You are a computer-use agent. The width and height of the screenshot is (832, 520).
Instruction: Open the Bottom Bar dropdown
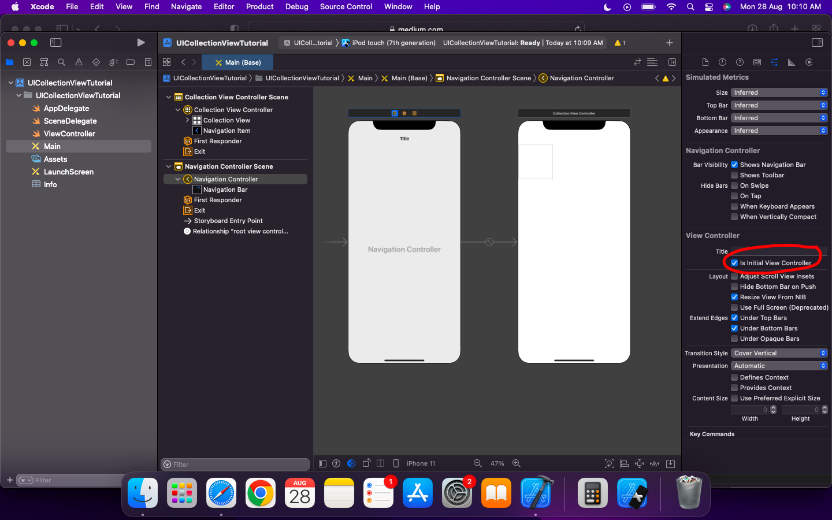[x=779, y=118]
